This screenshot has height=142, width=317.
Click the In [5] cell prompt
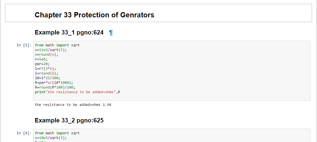click(x=24, y=45)
